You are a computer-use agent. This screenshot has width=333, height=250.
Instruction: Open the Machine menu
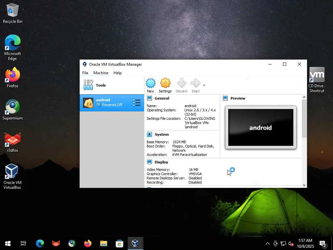pos(101,73)
